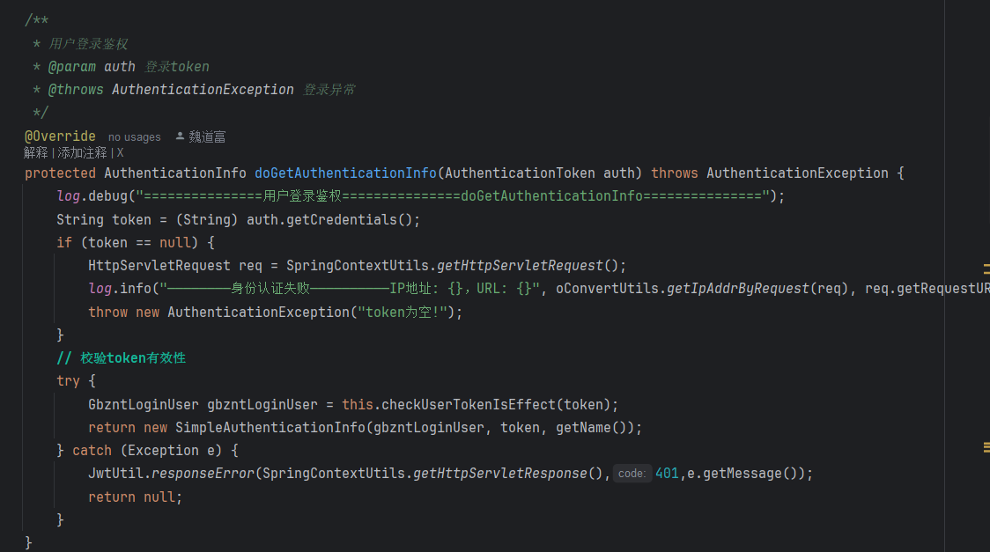Click the 添加注释 code lens action
The image size is (990, 552).
82,152
